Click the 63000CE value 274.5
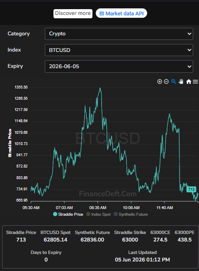This screenshot has width=199, height=271. click(x=160, y=240)
